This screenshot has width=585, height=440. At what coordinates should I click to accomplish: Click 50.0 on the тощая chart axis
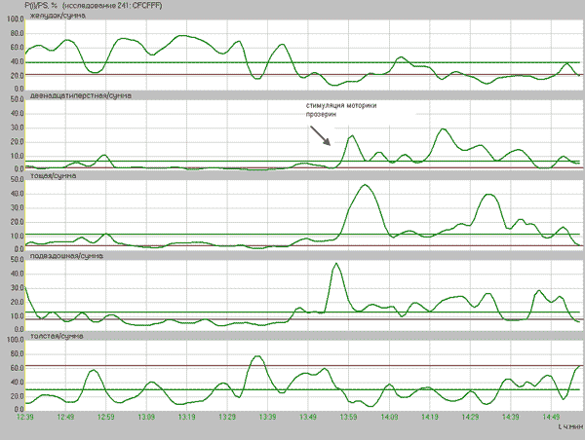pyautogui.click(x=17, y=179)
